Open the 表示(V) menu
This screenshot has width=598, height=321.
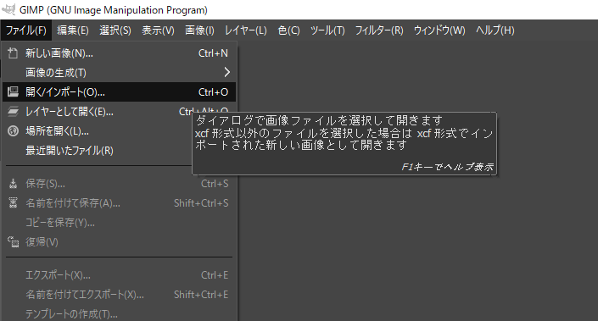pos(158,30)
